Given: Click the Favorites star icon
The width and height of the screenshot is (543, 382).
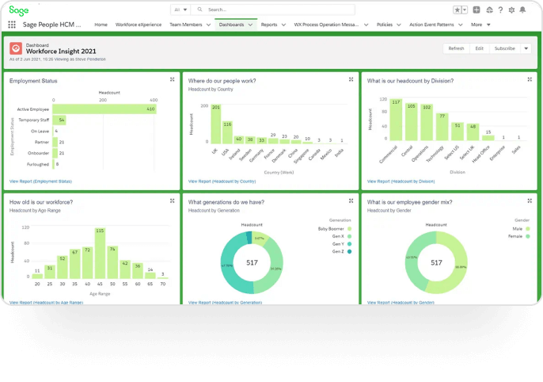Looking at the screenshot, I should pos(457,10).
